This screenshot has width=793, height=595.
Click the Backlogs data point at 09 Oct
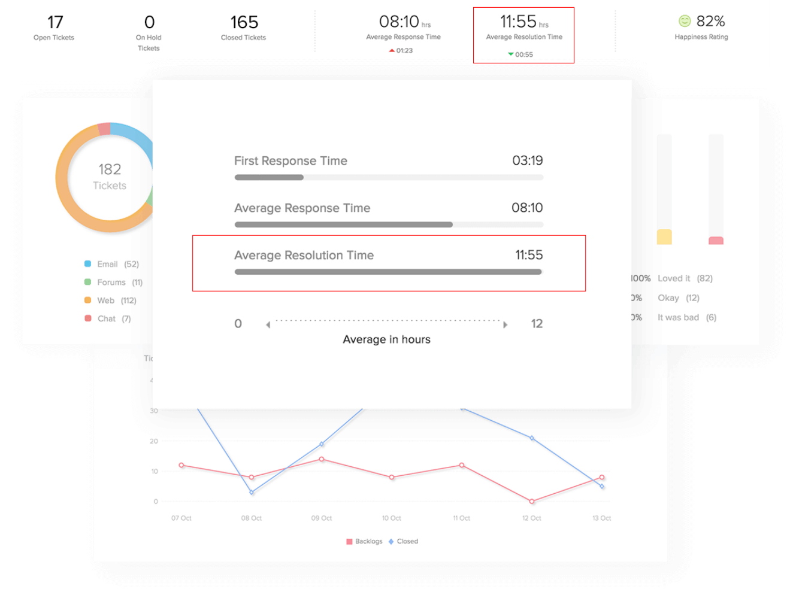pyautogui.click(x=322, y=459)
